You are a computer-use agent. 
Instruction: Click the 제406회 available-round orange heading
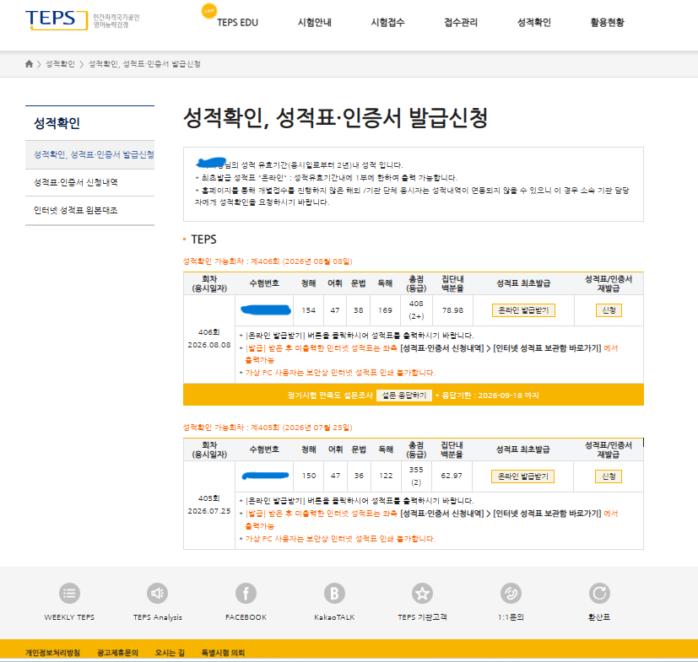[268, 261]
